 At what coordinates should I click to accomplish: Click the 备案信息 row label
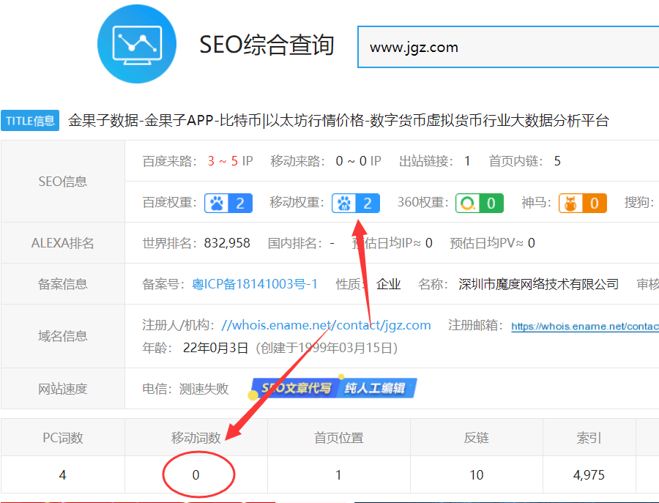coord(63,284)
